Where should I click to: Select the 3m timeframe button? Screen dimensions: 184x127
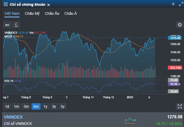point(26,106)
